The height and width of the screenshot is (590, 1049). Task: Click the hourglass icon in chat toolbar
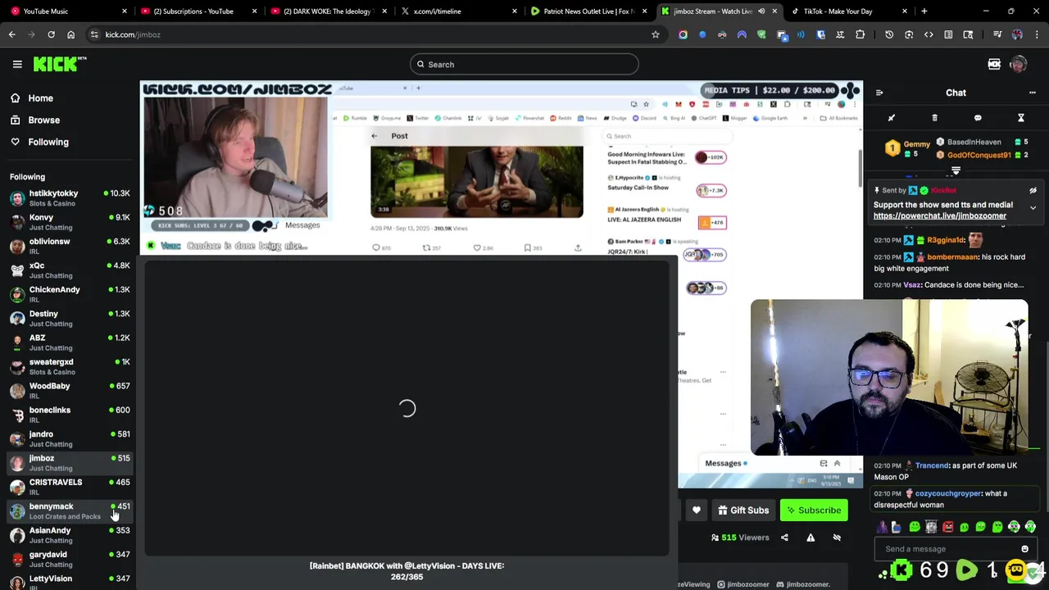coord(1021,118)
